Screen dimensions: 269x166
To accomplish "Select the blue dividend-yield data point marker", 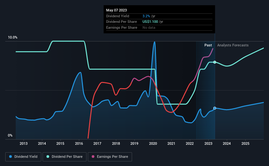I will 215,108.
